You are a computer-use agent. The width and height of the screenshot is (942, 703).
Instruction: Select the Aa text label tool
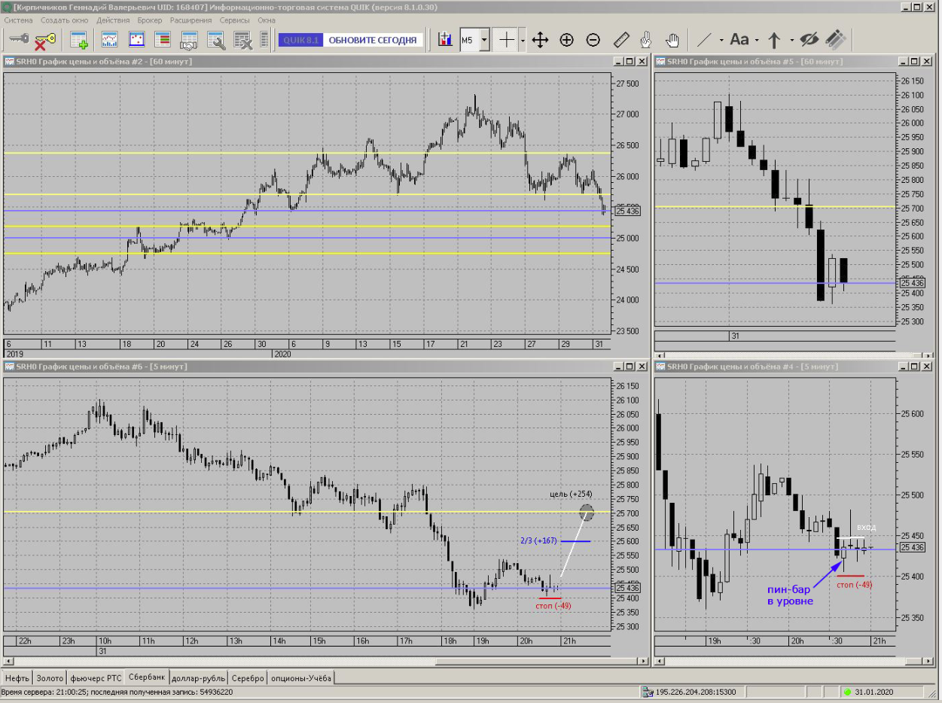point(739,40)
